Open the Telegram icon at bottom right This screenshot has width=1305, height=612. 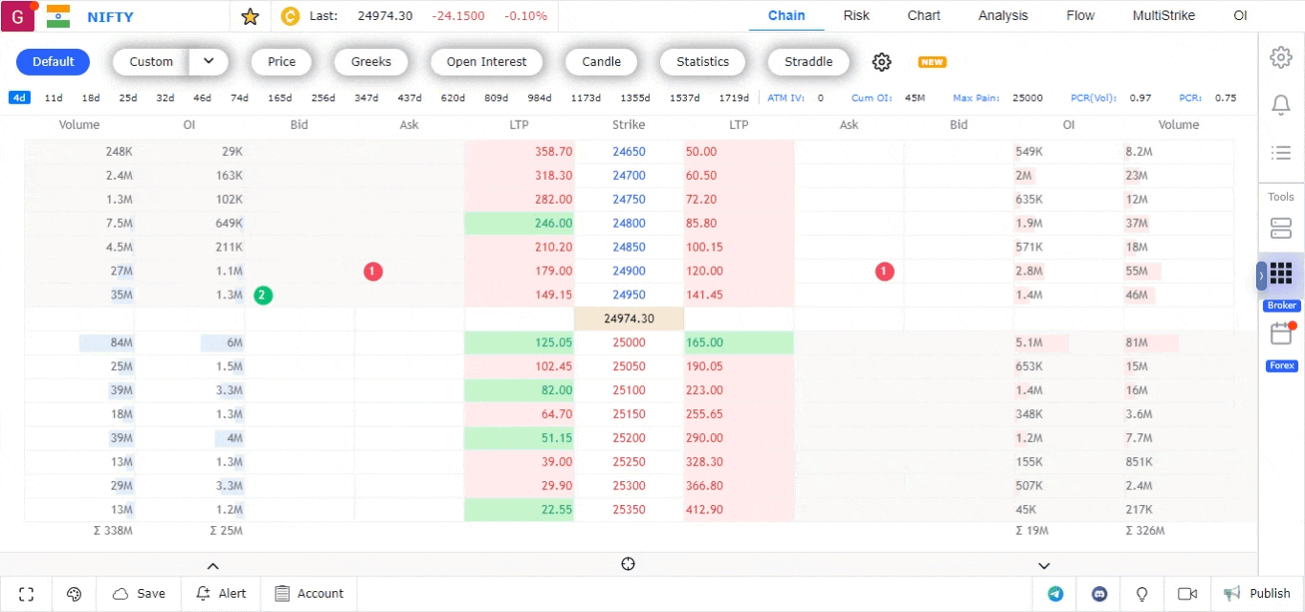(x=1054, y=593)
